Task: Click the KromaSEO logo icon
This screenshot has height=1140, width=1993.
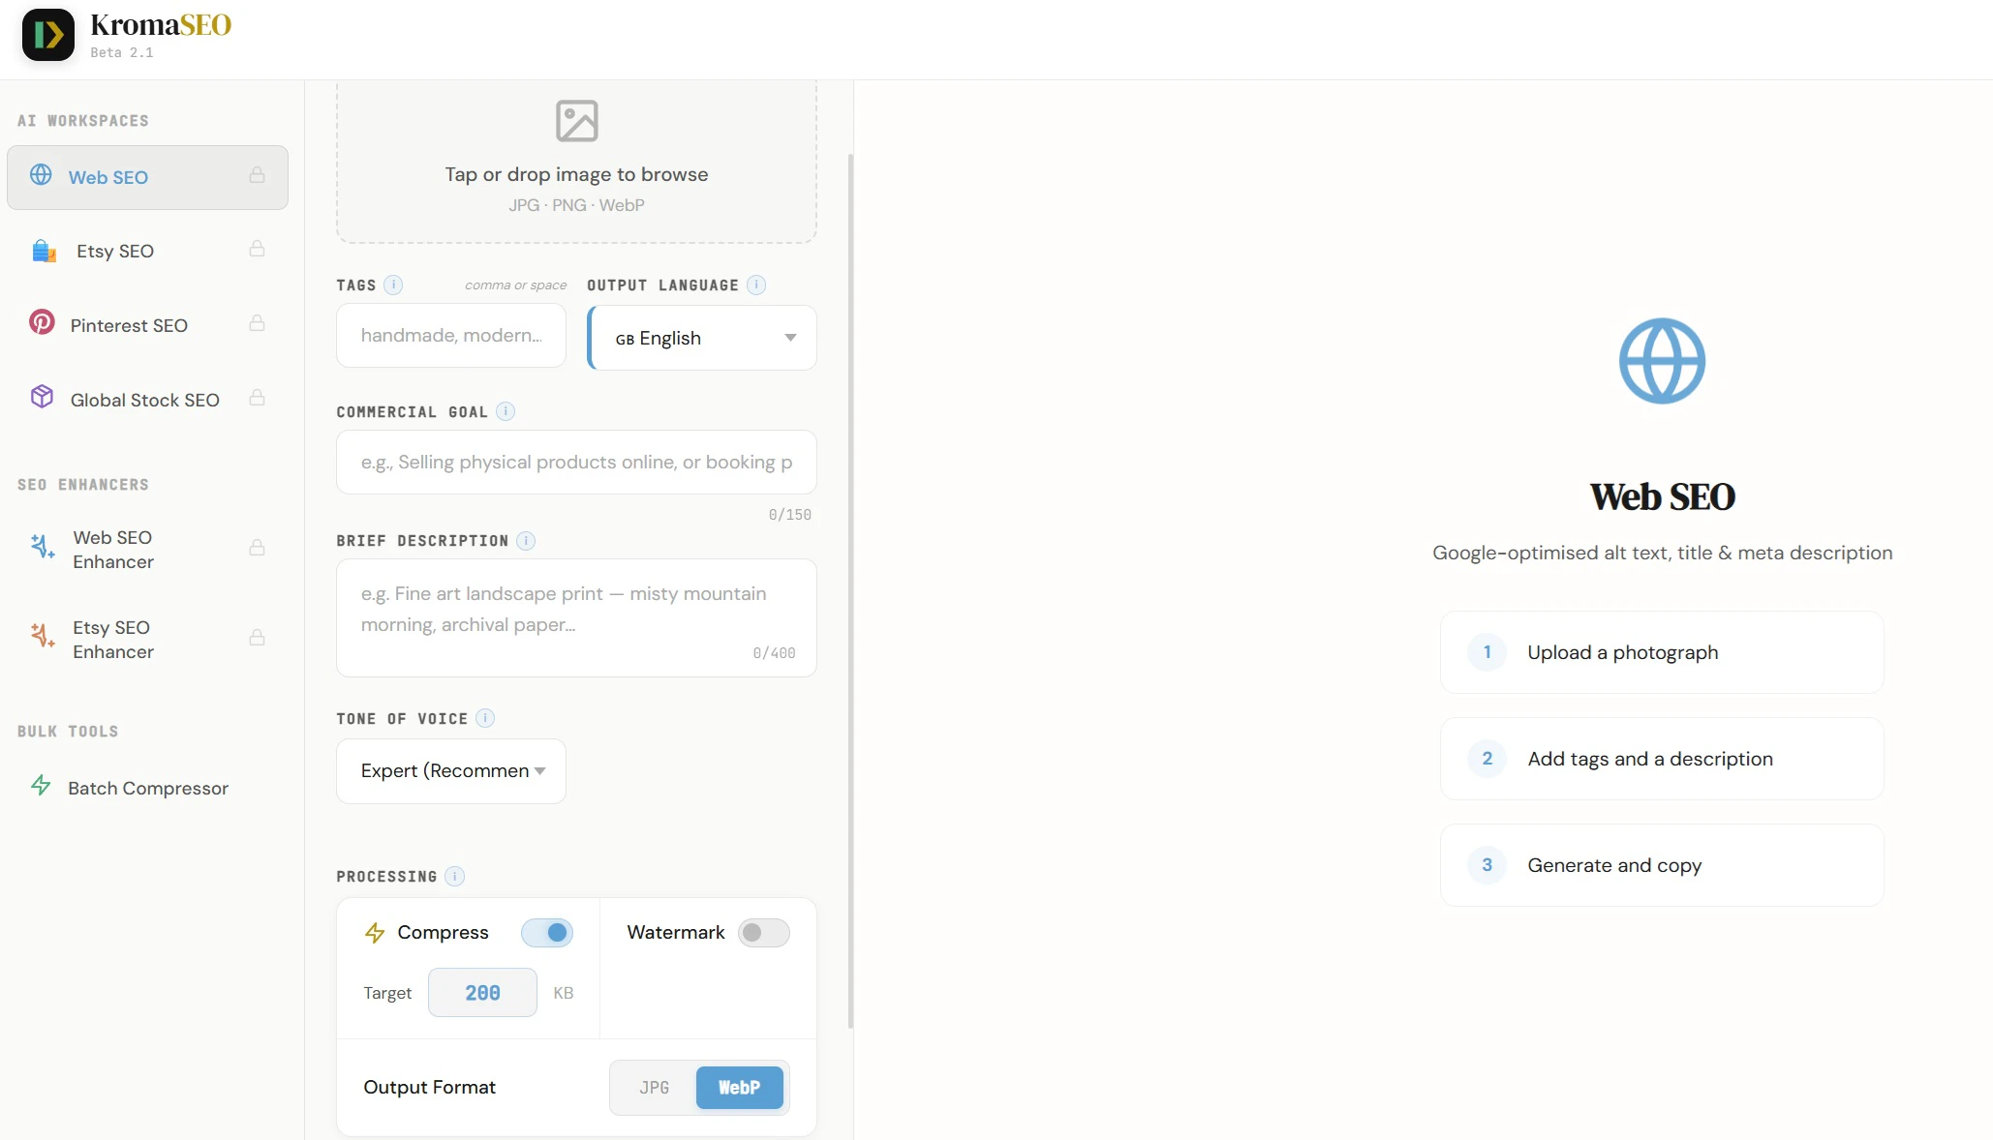Action: (47, 35)
